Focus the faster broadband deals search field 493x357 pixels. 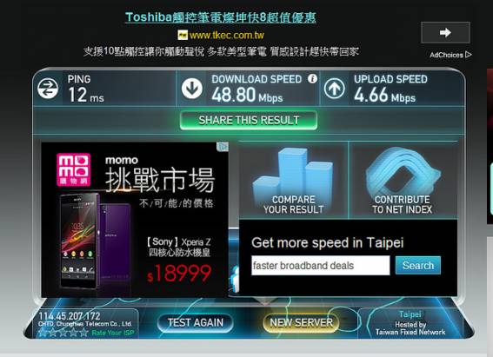[x=320, y=266]
